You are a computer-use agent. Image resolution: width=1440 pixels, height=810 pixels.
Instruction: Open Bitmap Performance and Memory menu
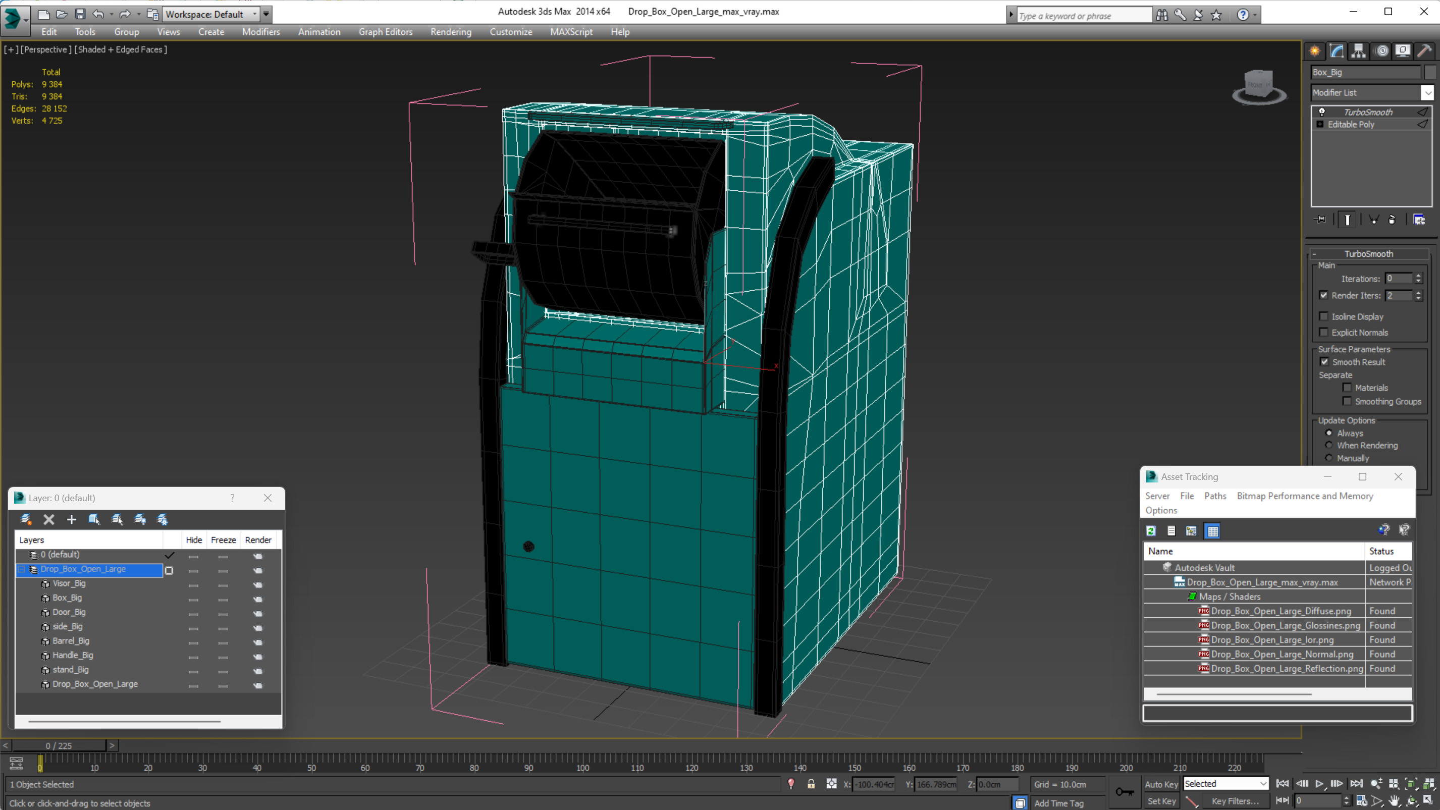tap(1305, 496)
